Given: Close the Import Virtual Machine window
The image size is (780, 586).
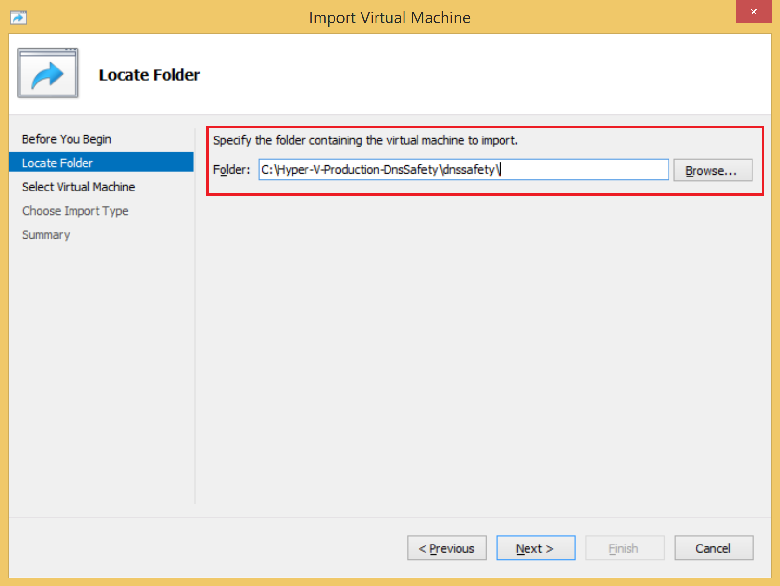Looking at the screenshot, I should tap(753, 12).
